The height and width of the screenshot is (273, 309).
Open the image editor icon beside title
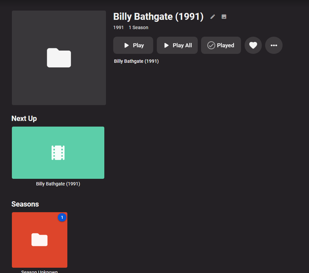point(224,17)
